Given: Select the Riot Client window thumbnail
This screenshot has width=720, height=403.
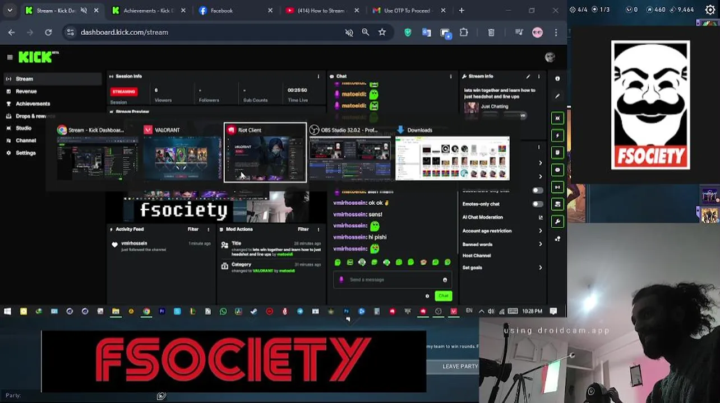Looking at the screenshot, I should (265, 153).
